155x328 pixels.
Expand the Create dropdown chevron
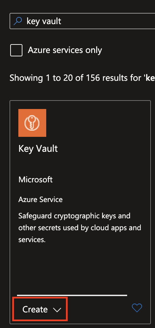[x=57, y=310]
